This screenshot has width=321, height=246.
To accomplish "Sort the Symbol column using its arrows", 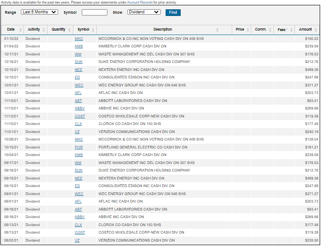I will [x=93, y=30].
